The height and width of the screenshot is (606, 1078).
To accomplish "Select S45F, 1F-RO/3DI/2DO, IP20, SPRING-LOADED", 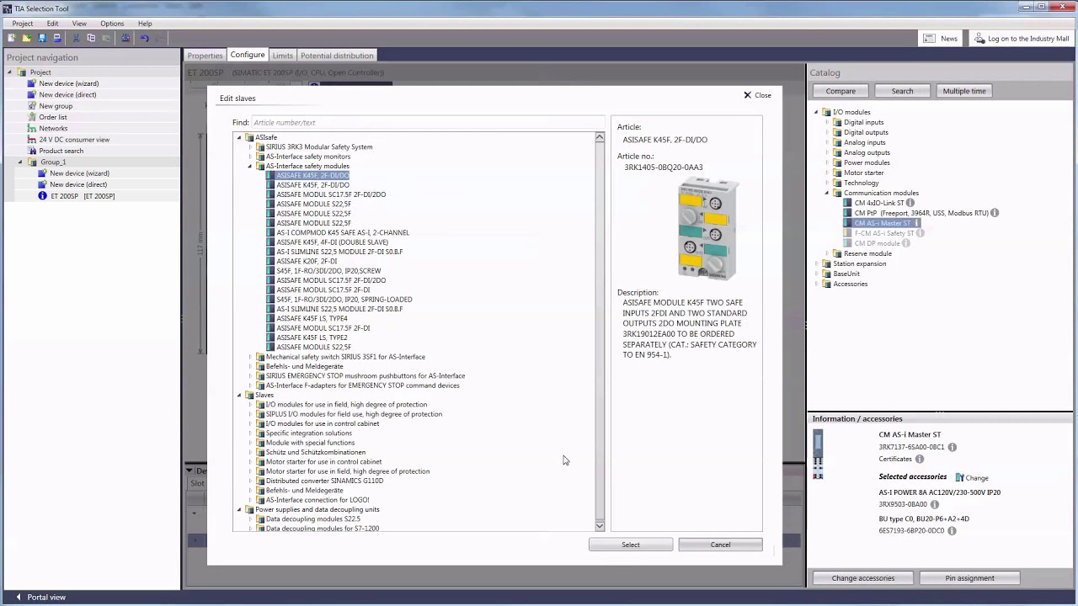I will 344,300.
